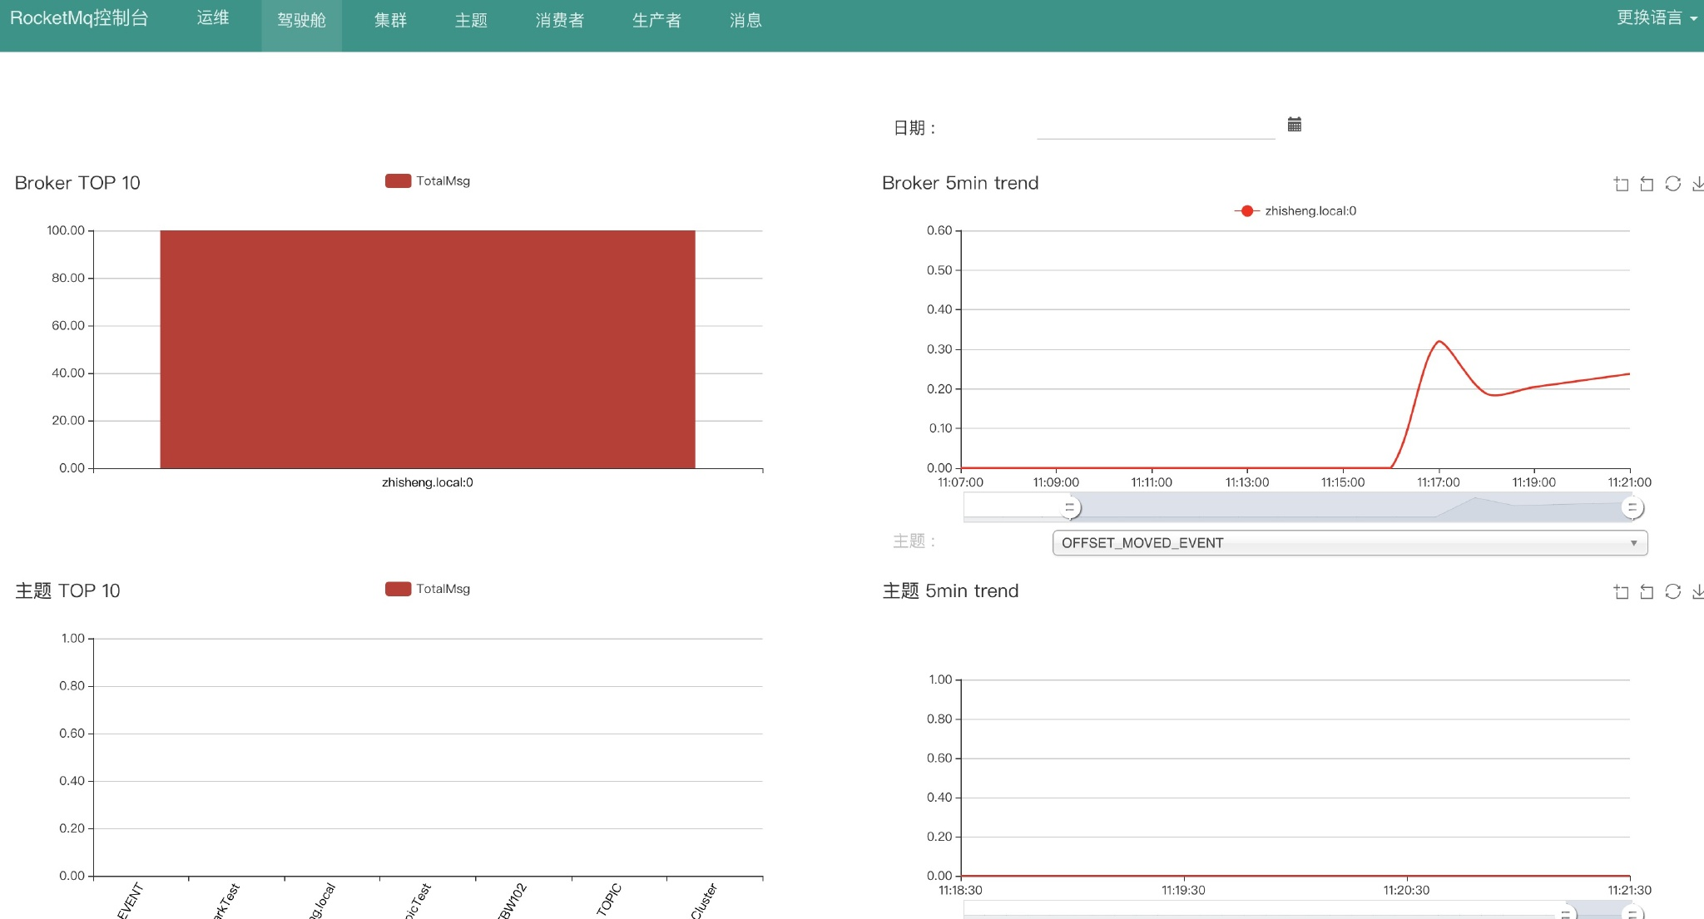Viewport: 1704px width, 919px height.
Task: Open the 生产者 tab
Action: tap(656, 20)
